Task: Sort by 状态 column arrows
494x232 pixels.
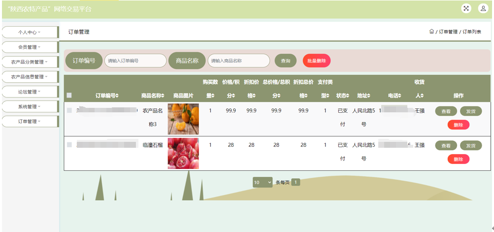Action: coord(348,96)
